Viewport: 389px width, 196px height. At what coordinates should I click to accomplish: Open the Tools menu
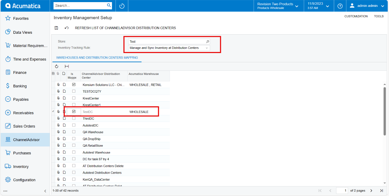point(379,16)
